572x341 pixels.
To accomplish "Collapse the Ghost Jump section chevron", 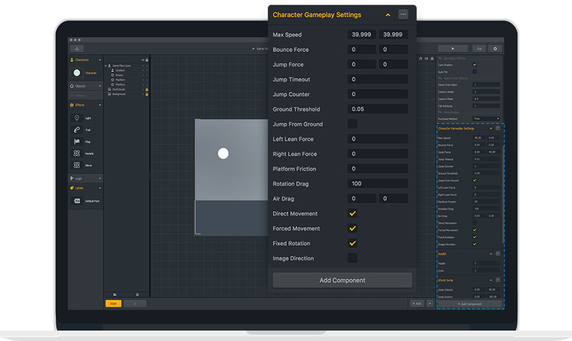I will [x=491, y=280].
